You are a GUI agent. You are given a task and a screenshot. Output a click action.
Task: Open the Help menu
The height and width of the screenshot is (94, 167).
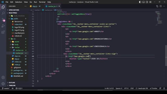click(49, 2)
